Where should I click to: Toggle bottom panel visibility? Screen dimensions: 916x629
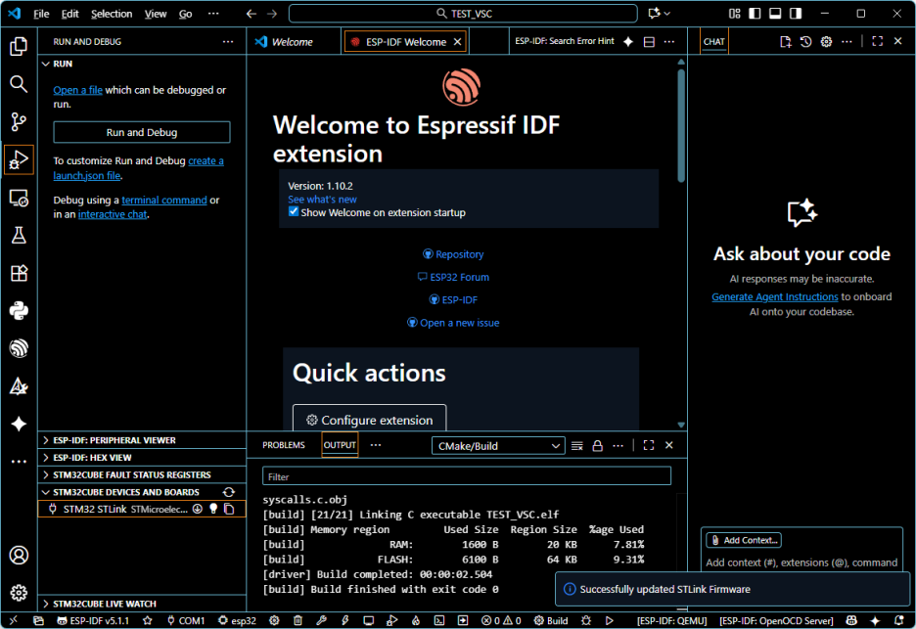coord(775,14)
